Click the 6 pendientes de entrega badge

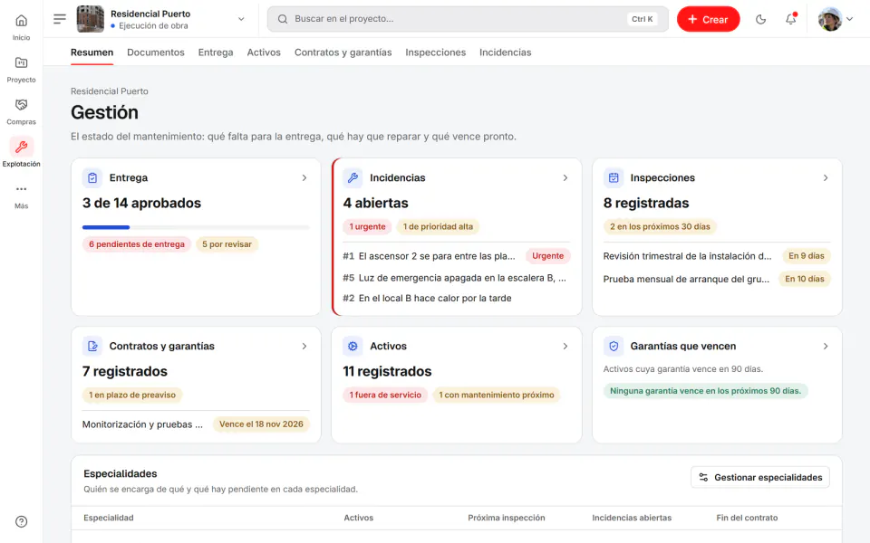pyautogui.click(x=137, y=244)
